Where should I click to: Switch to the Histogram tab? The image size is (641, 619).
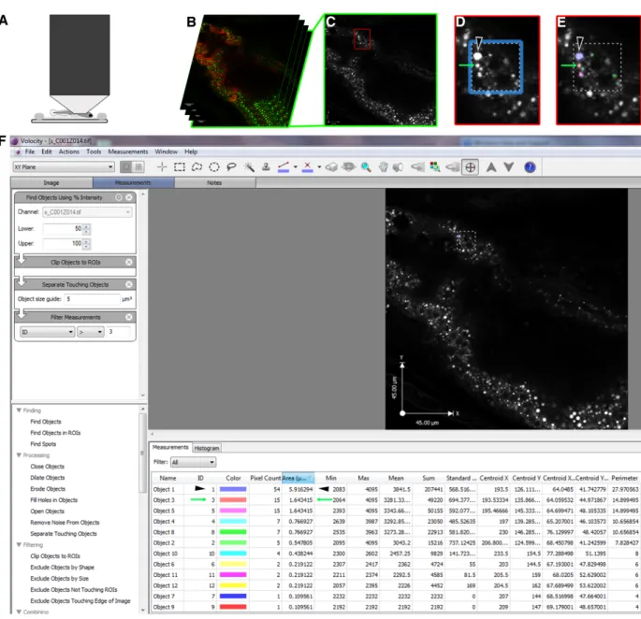[207, 448]
